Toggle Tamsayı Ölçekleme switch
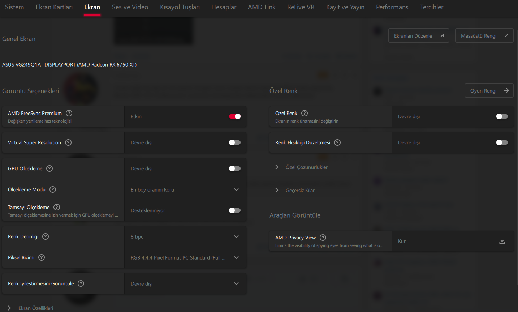The height and width of the screenshot is (312, 518). pos(235,210)
